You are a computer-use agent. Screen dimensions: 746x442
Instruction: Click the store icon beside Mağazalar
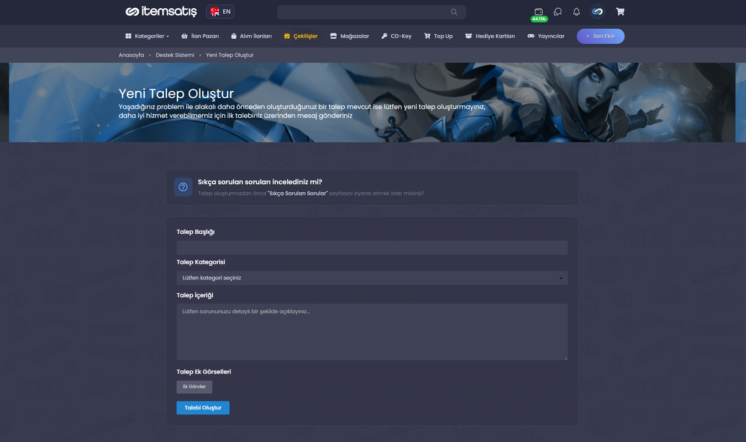point(333,36)
